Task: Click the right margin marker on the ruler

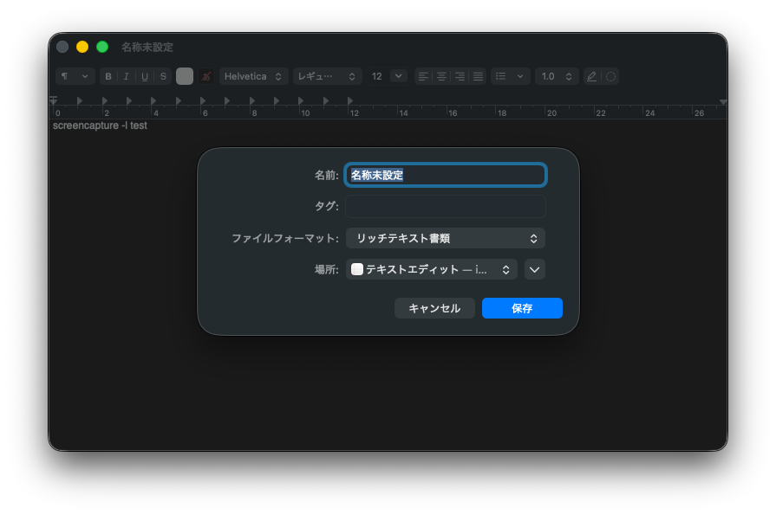Action: click(x=723, y=102)
